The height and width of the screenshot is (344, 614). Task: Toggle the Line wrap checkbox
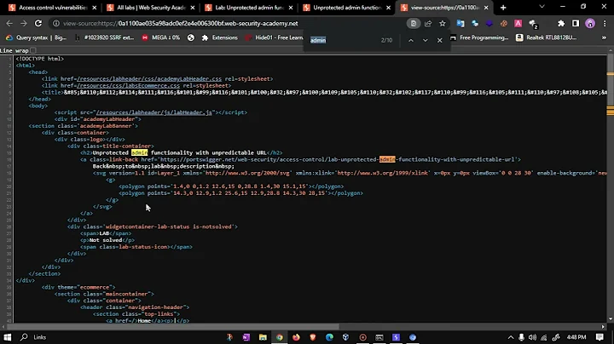(x=33, y=50)
